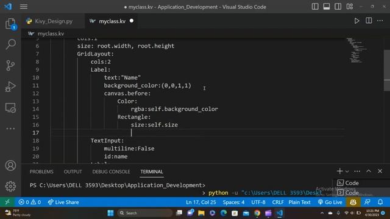Click line number 11 in gutter

(x=36, y=86)
